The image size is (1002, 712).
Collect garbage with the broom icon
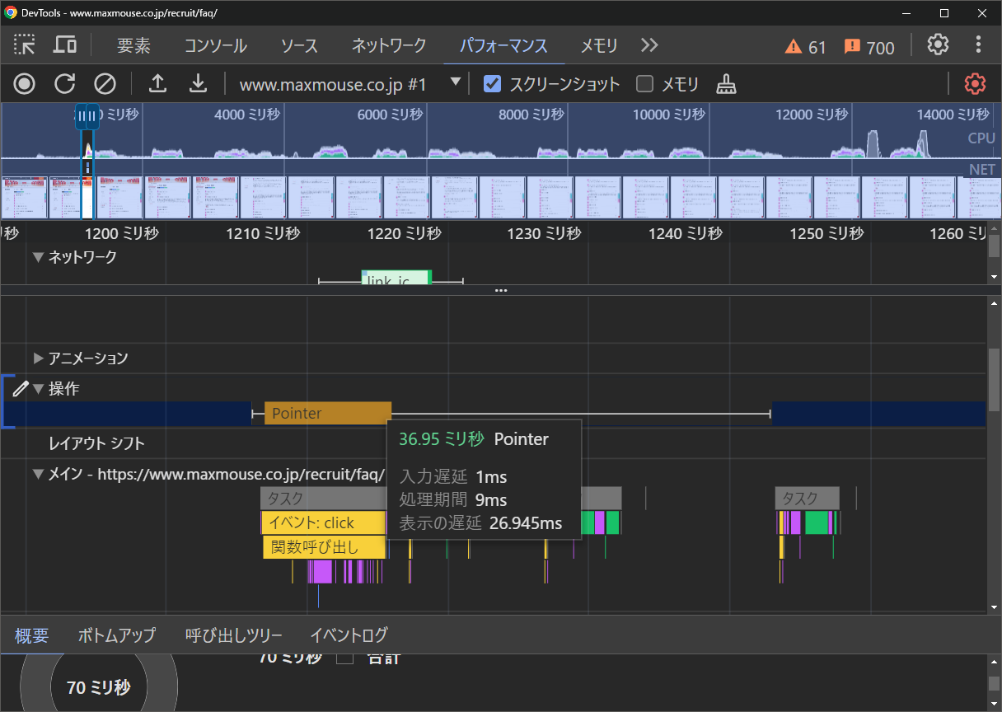[x=726, y=83]
